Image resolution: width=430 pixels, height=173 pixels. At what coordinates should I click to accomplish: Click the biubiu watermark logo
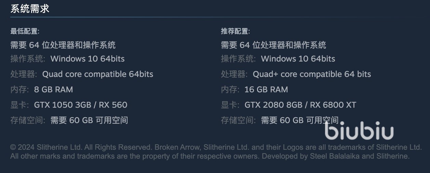(x=359, y=131)
